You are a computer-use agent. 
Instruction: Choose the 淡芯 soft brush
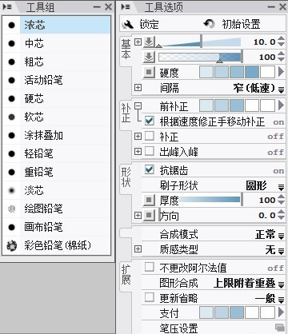coord(57,190)
